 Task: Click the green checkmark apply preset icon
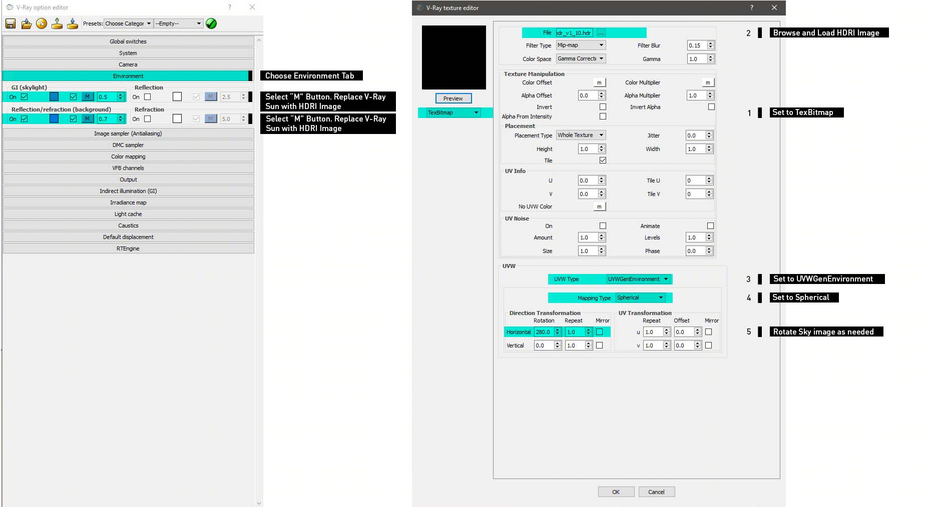coord(211,23)
